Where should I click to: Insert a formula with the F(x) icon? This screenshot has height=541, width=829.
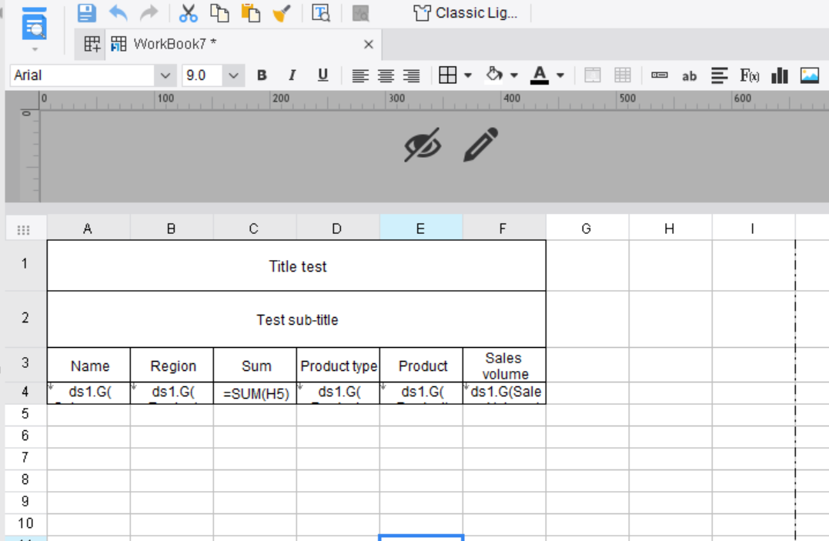[749, 75]
